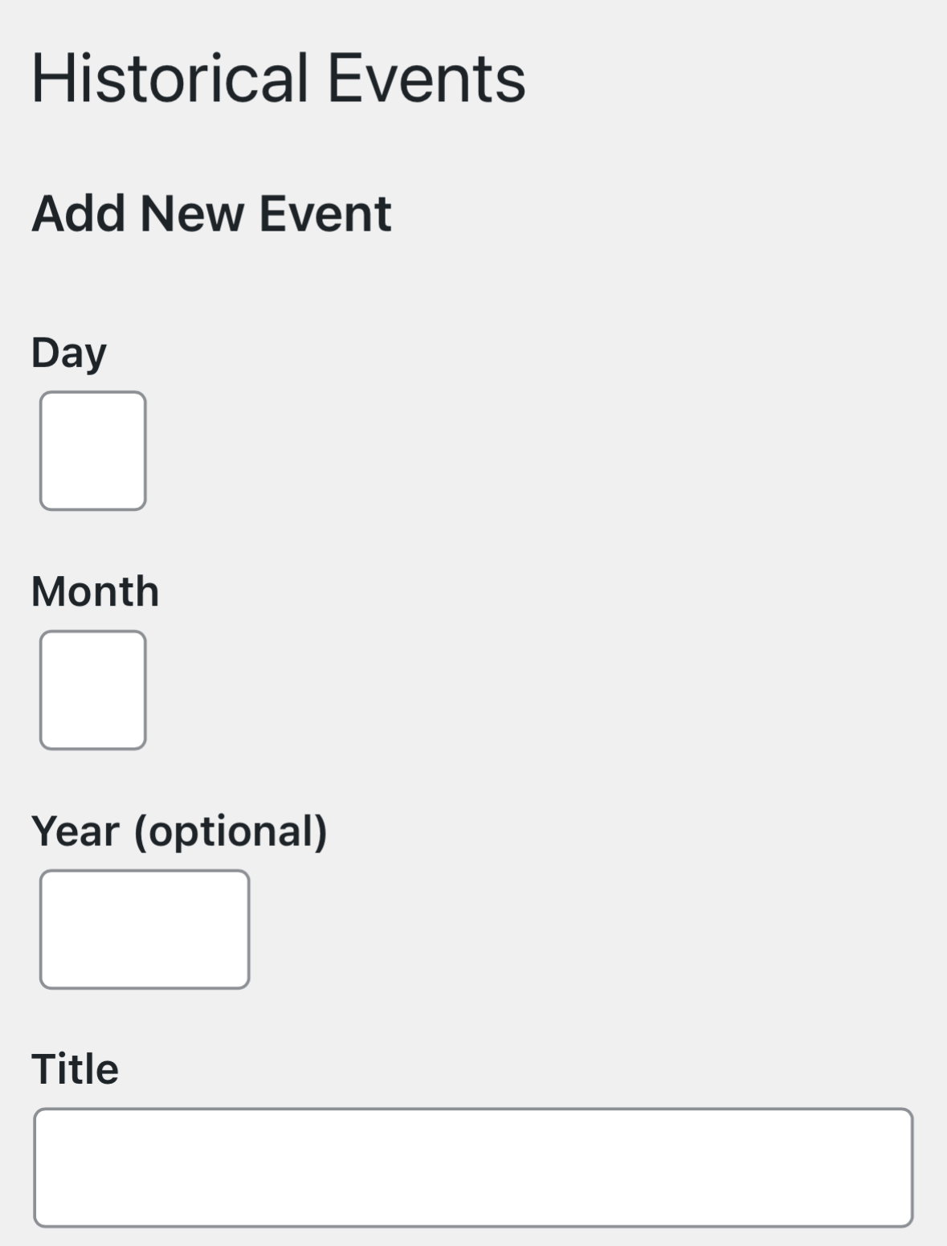Place cursor in the box under Month
Screen dimensions: 947x1246
93,690
